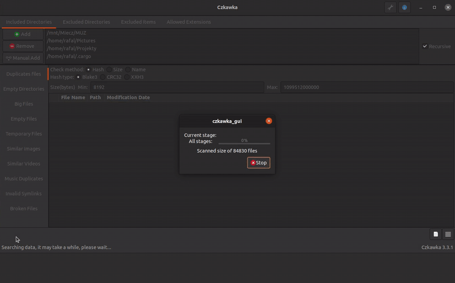This screenshot has width=455, height=283.
Task: Select Similar Videos mode
Action: [x=24, y=164]
